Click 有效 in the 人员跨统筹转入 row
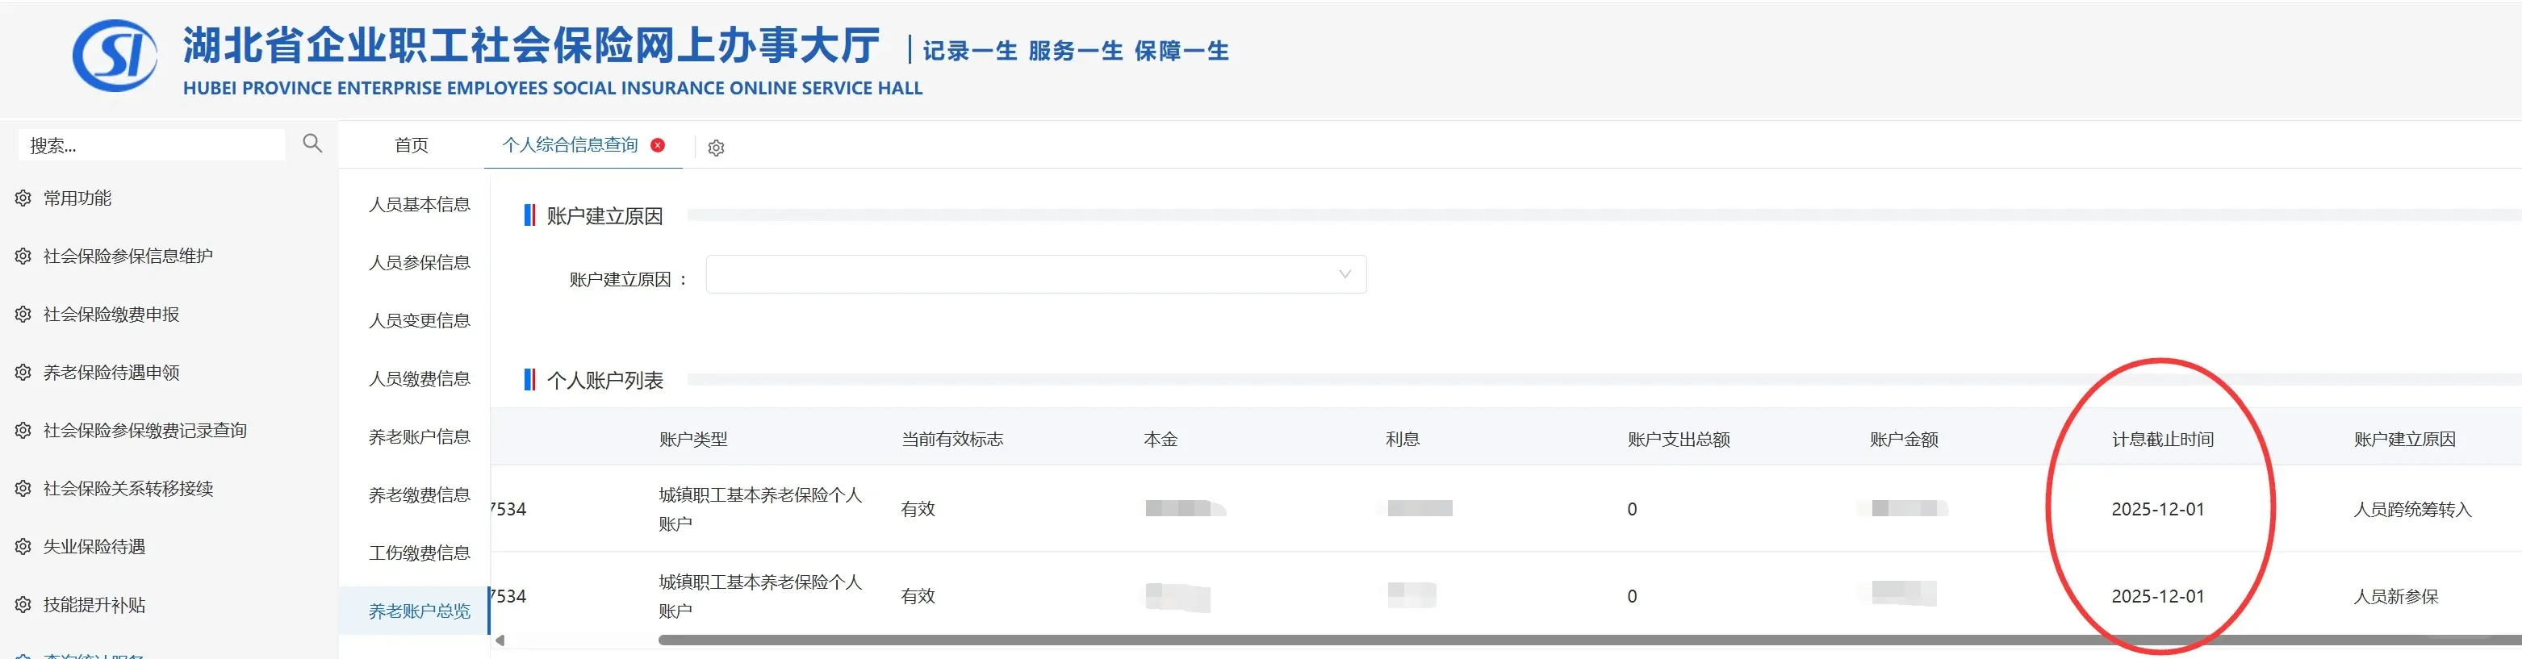This screenshot has height=659, width=2522. [918, 510]
